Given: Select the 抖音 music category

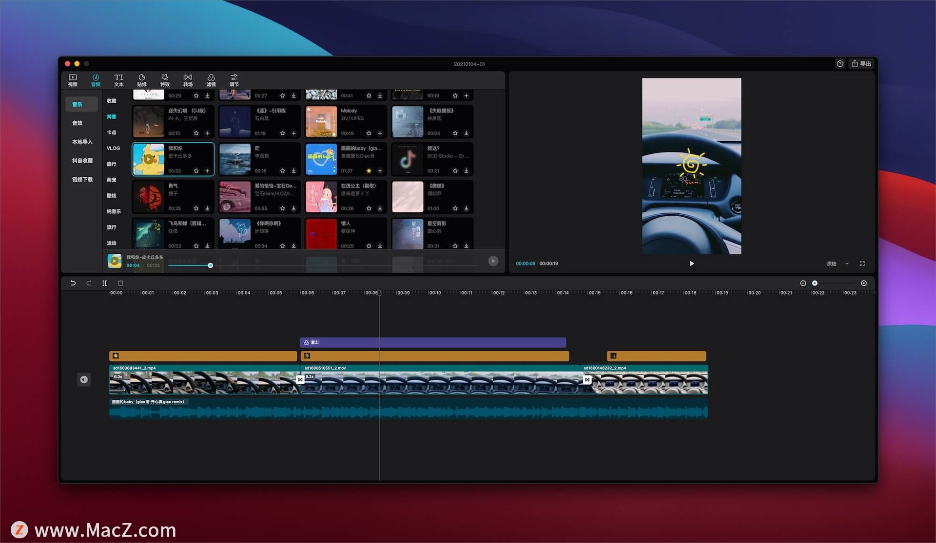Looking at the screenshot, I should coord(112,116).
